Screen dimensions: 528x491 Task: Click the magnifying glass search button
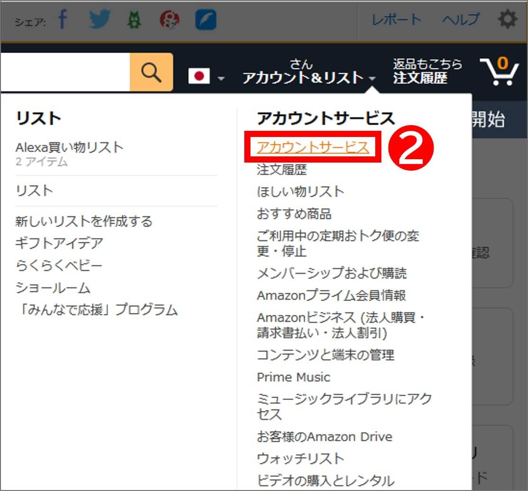tap(151, 73)
